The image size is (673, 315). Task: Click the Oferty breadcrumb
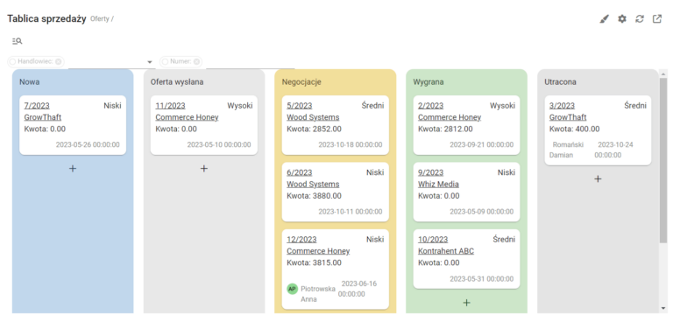tap(100, 19)
